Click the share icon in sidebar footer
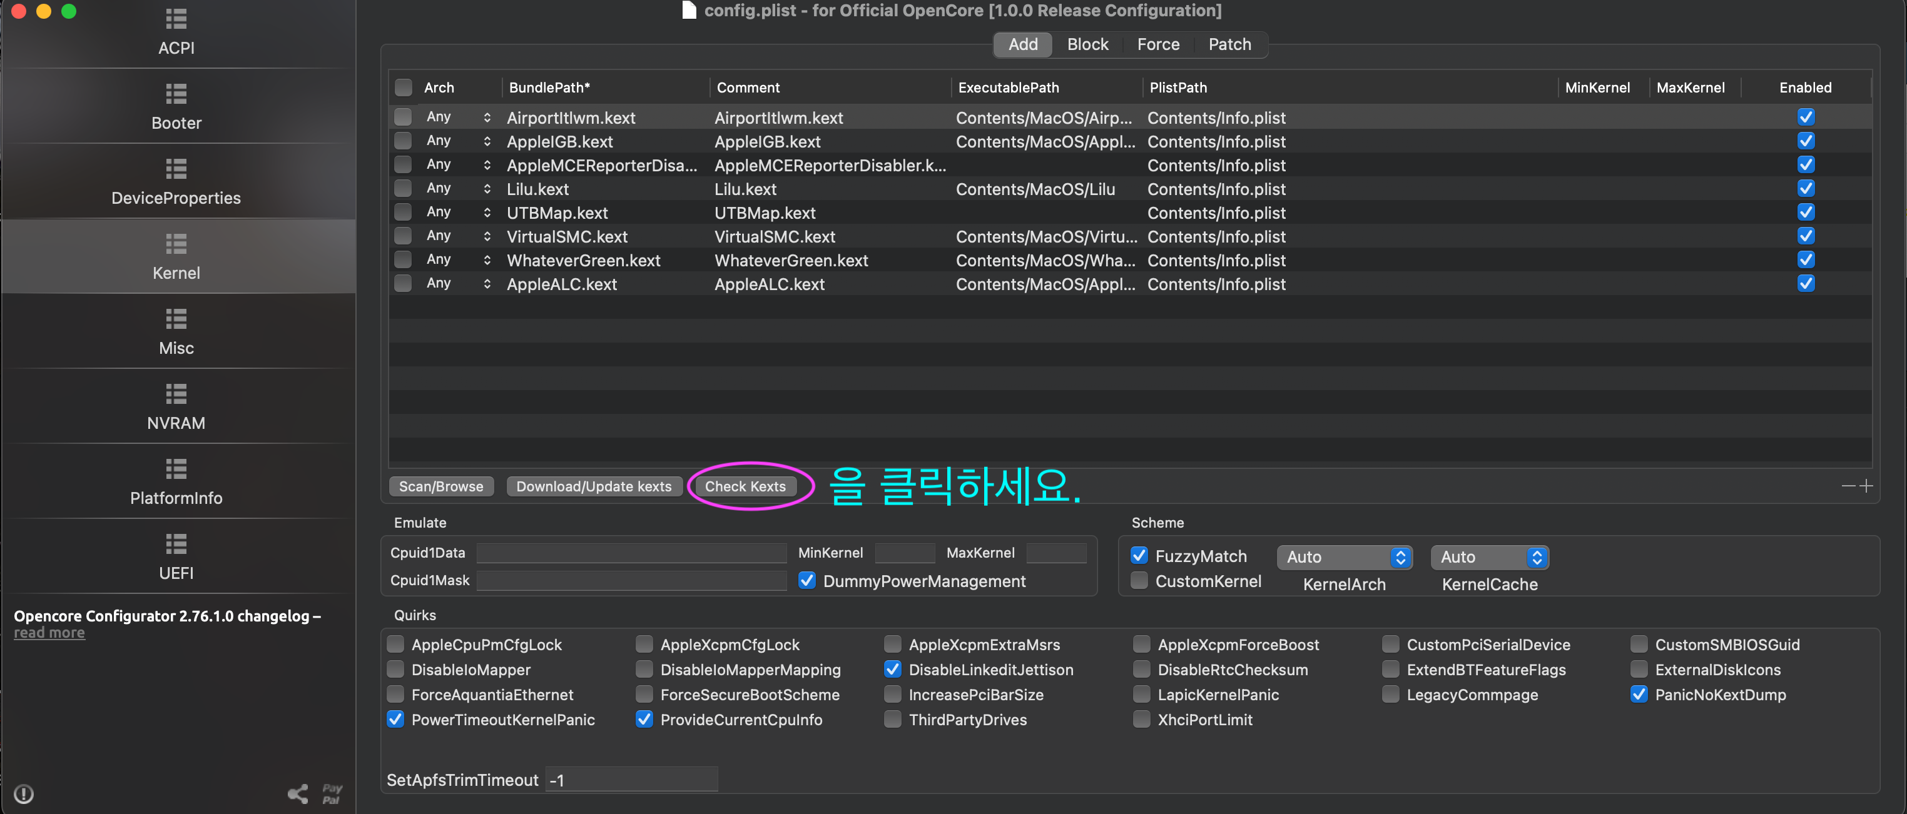Screen dimensions: 1907x814 pyautogui.click(x=298, y=794)
